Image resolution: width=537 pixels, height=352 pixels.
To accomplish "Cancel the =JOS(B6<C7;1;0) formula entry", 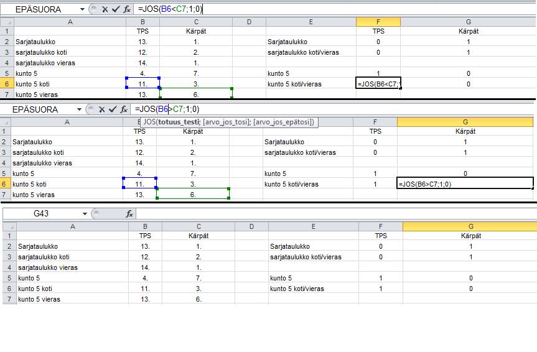I will (x=105, y=9).
